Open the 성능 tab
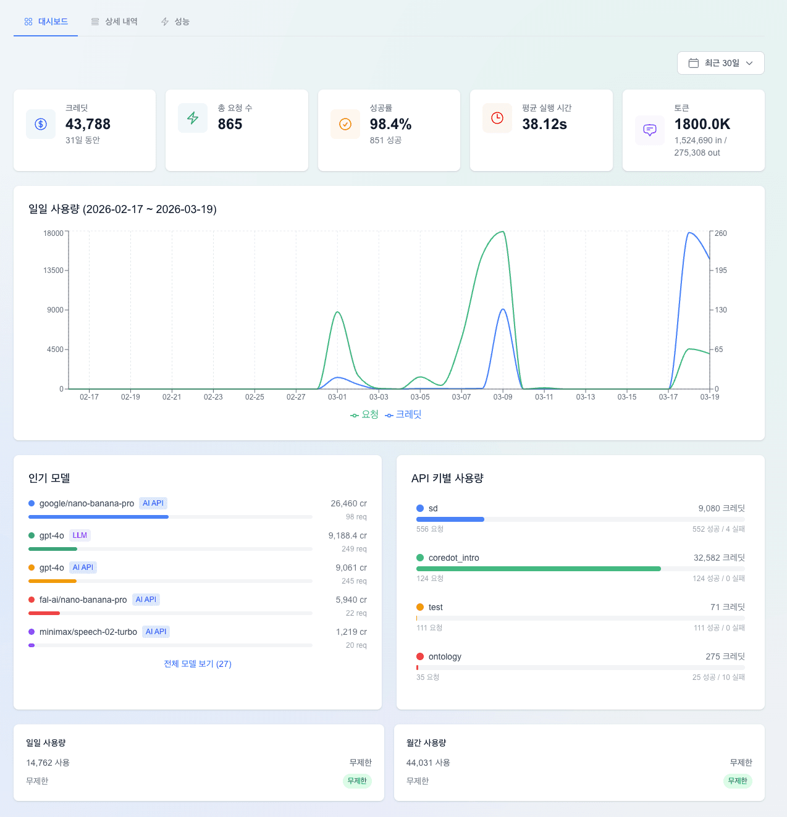Image resolution: width=787 pixels, height=817 pixels. point(175,22)
